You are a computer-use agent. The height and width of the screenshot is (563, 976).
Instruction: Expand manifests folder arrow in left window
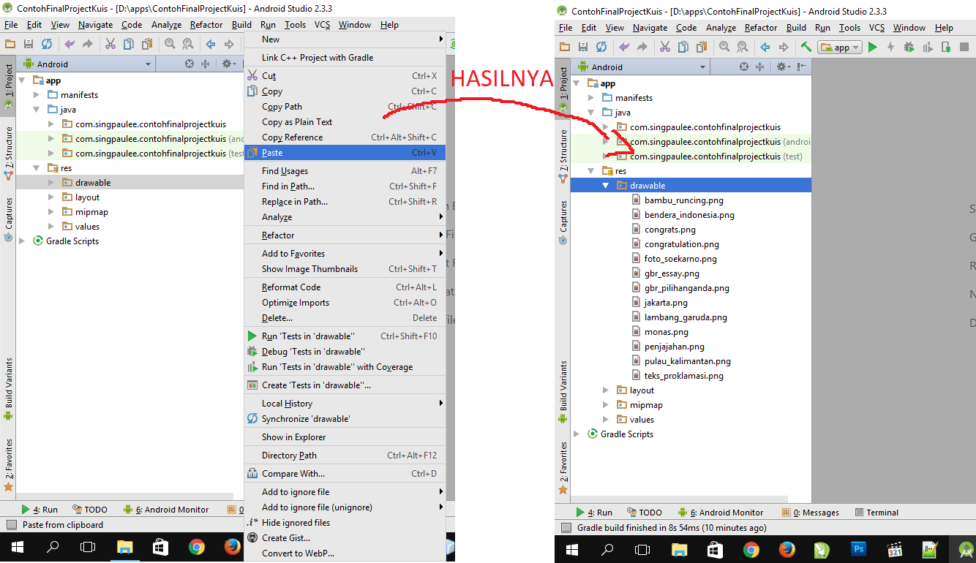point(37,95)
